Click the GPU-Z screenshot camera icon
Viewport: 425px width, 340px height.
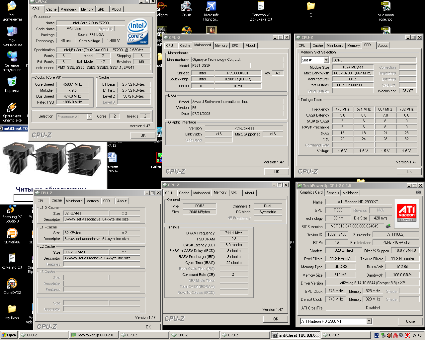pyautogui.click(x=418, y=192)
